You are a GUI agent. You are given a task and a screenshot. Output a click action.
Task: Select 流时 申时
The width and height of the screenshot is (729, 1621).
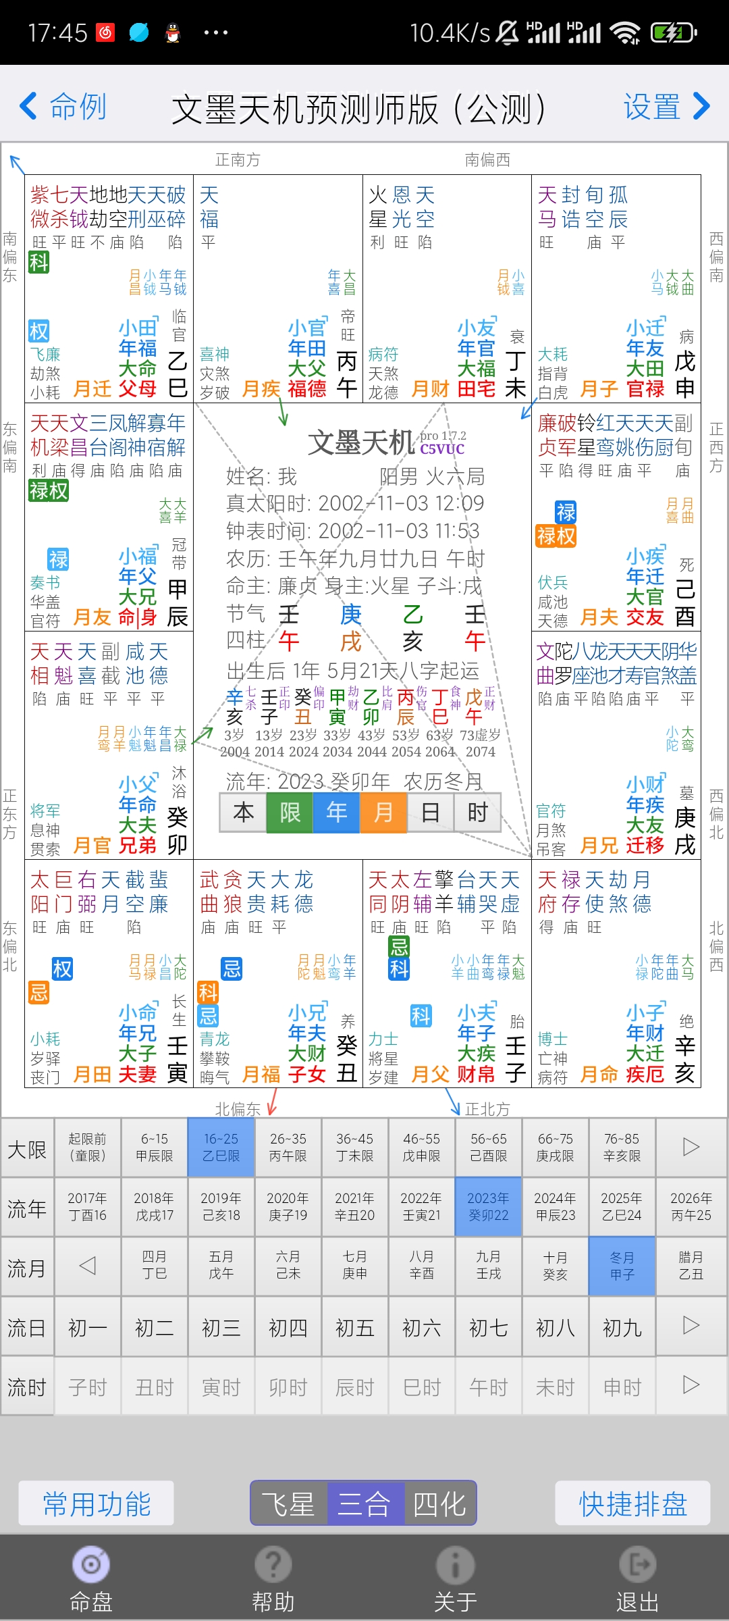[622, 1387]
